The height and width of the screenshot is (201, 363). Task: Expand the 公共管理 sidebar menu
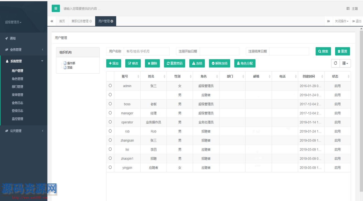coord(24,131)
